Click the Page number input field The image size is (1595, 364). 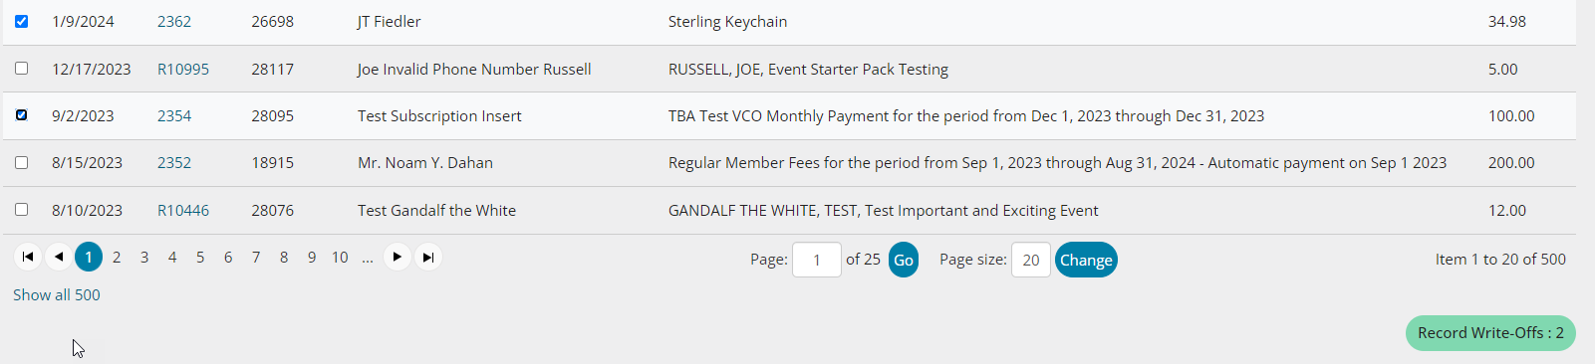click(x=817, y=260)
